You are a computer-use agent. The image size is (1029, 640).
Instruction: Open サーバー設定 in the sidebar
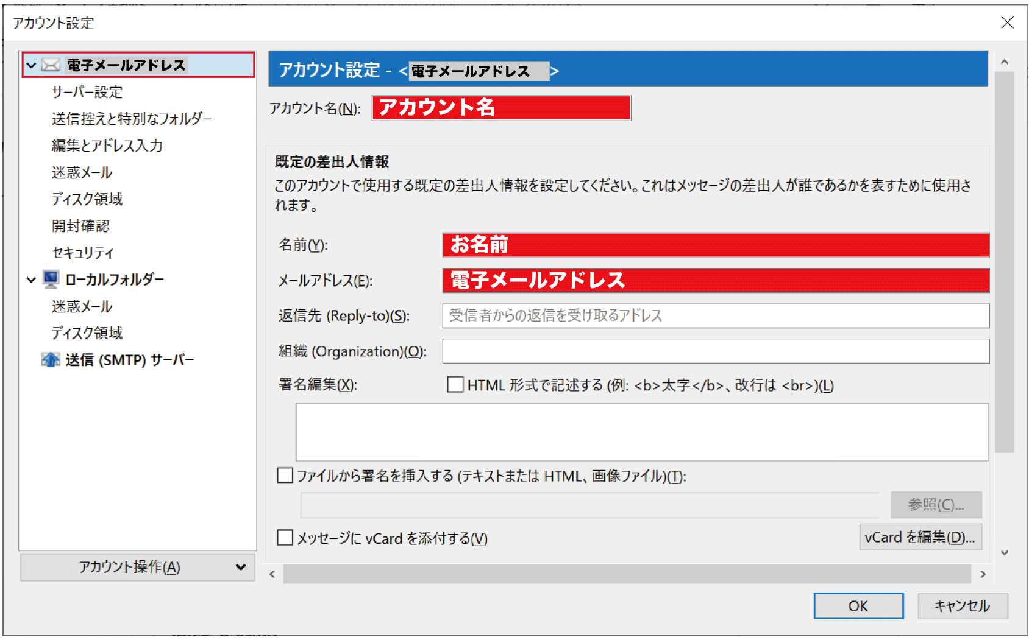pos(87,92)
